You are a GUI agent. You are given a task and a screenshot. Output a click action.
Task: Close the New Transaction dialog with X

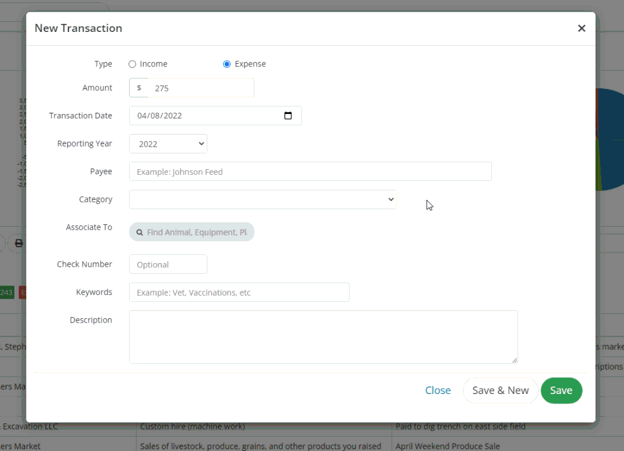point(581,28)
